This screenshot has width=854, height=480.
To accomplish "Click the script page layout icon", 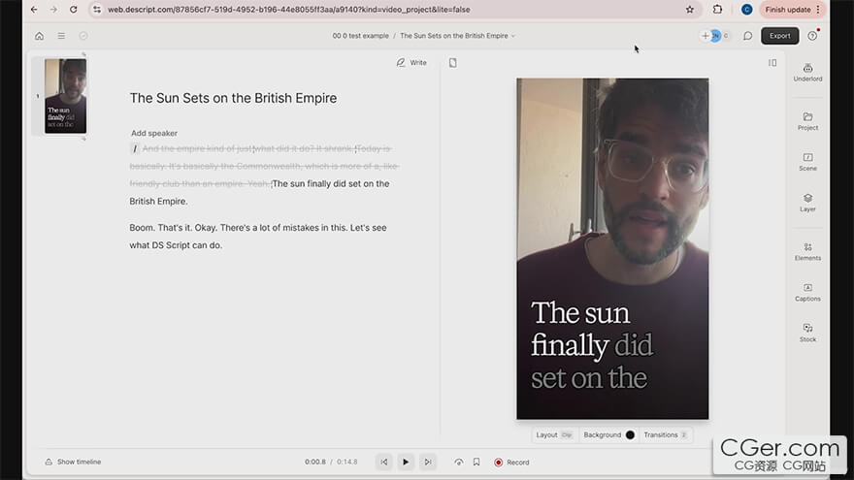I will (x=452, y=63).
